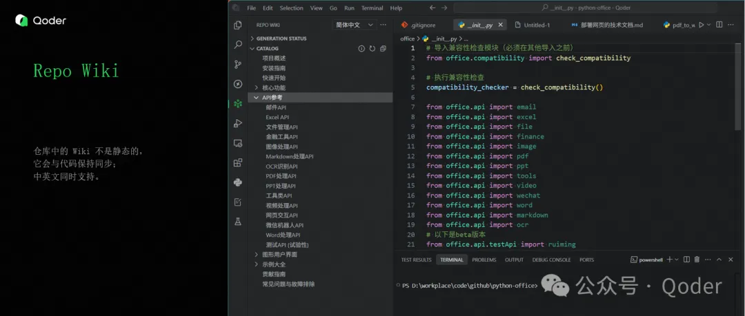745x316 pixels.
Task: Open the Python view in activity bar
Action: (x=238, y=182)
